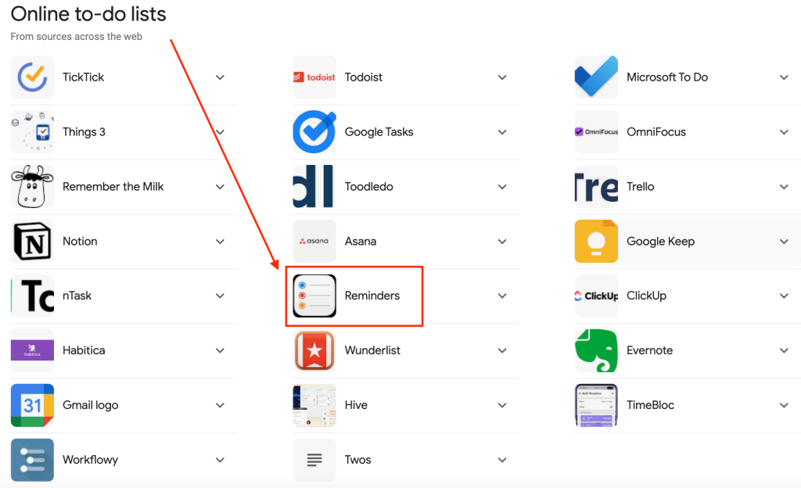Expand the OmniFocus entry chevron
The width and height of the screenshot is (801, 488).
click(784, 132)
